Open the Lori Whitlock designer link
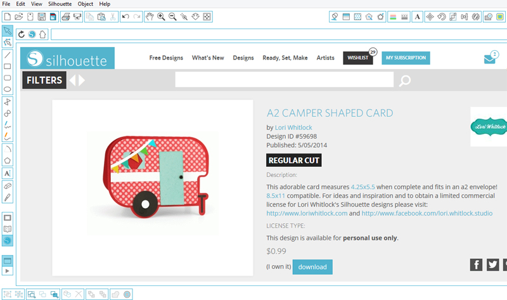The width and height of the screenshot is (507, 300). coord(293,127)
